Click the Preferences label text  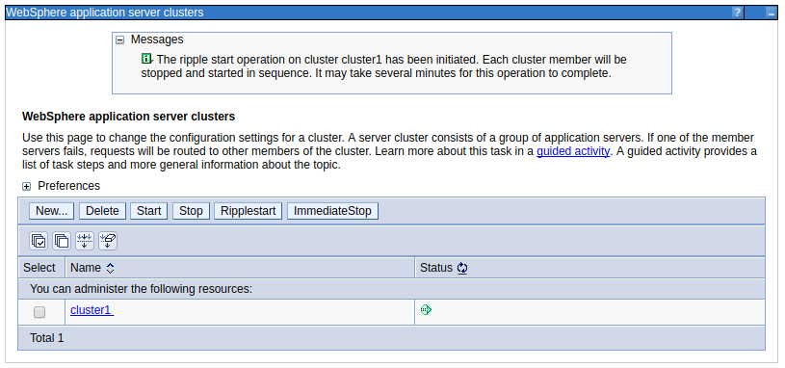[x=69, y=186]
